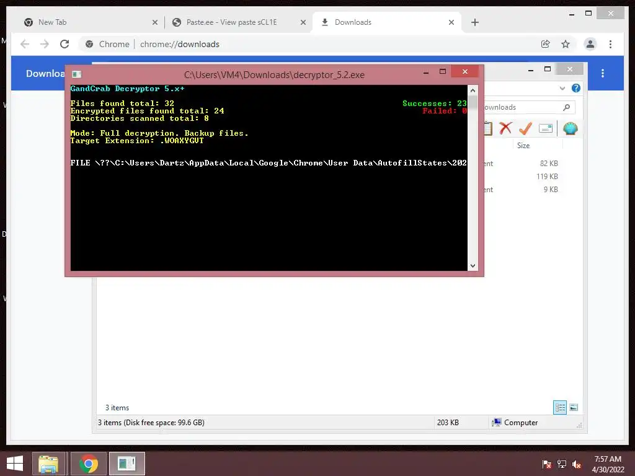Close the Downloads tab
635x476 pixels.
451,23
